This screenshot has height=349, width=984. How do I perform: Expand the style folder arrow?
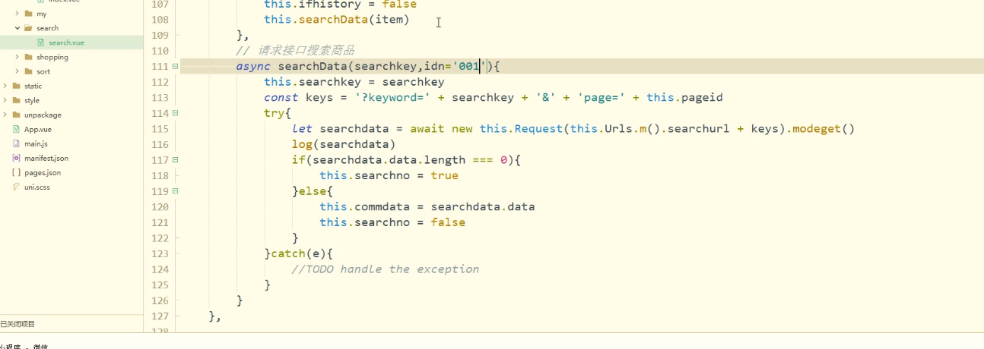5,100
